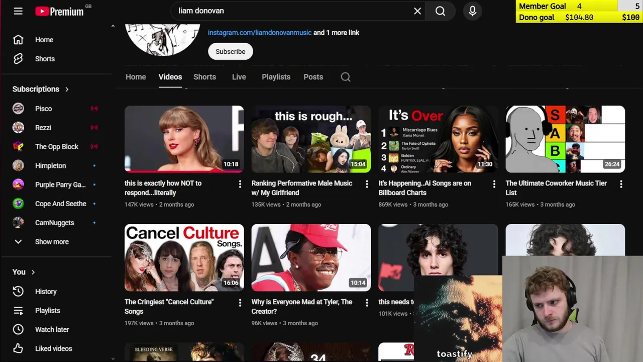Viewport: 643px width, 362px height.
Task: Switch to channel Home tab
Action: pyautogui.click(x=136, y=77)
